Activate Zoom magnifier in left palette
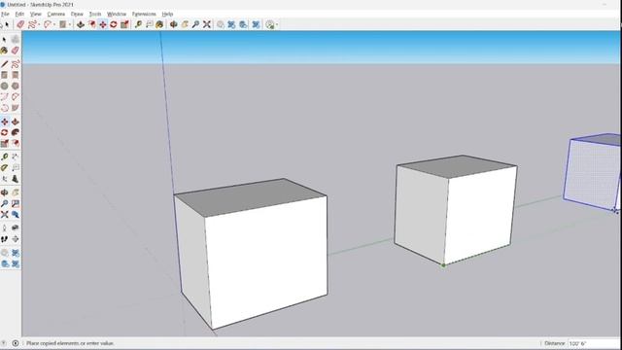The width and height of the screenshot is (622, 350). coord(4,203)
